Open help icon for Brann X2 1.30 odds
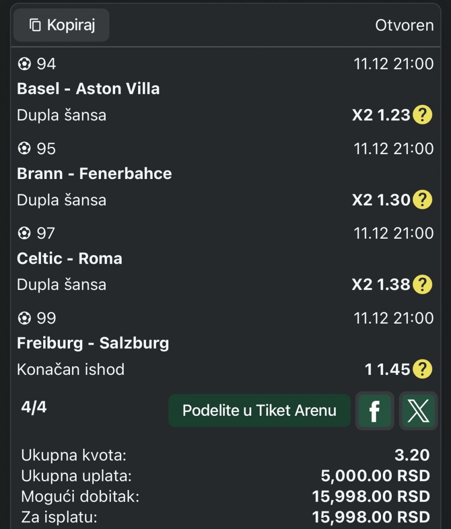The image size is (451, 529). (x=422, y=200)
